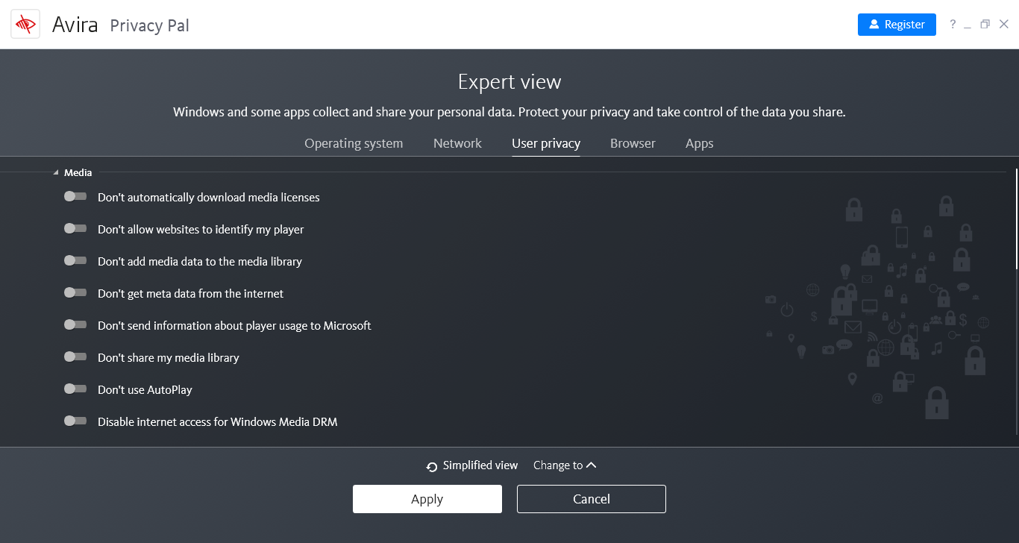Open help via the question mark icon
The height and width of the screenshot is (543, 1019).
coord(953,25)
